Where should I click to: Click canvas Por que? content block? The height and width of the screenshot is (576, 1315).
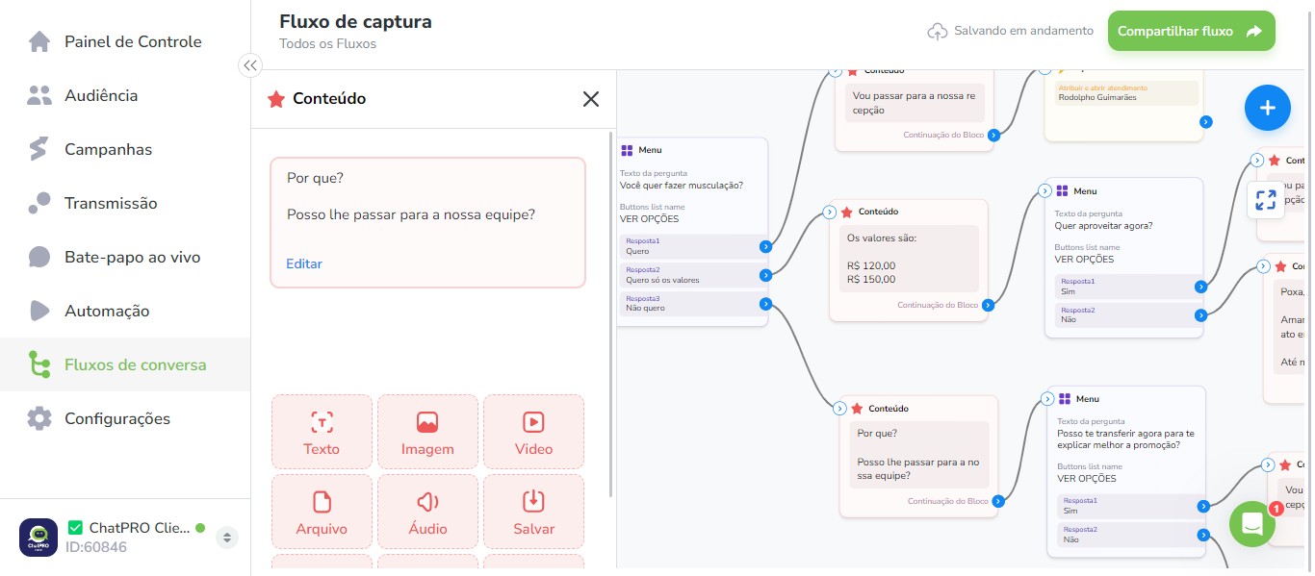point(918,456)
